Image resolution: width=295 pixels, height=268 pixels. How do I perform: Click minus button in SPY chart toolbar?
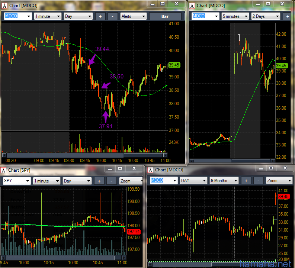[111, 181]
